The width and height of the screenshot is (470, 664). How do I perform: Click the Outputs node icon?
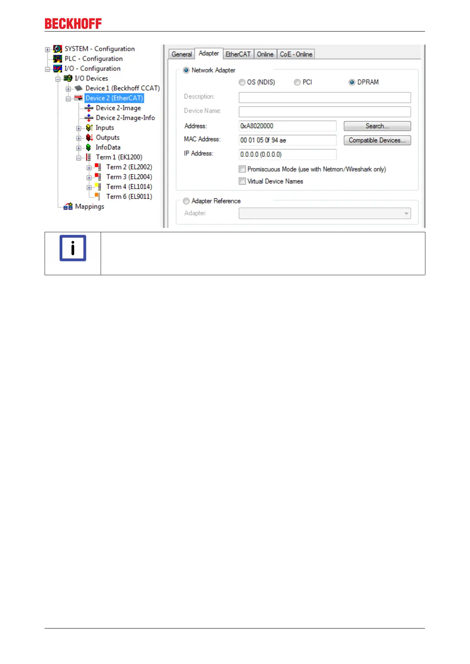[89, 138]
